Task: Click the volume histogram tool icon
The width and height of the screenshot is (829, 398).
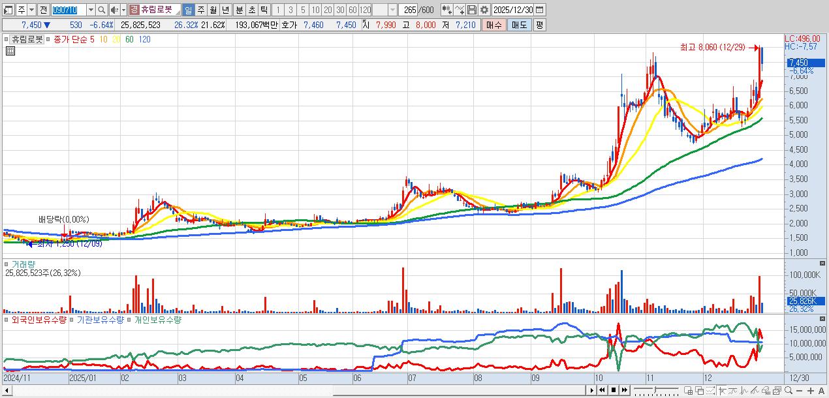Action: (x=766, y=391)
